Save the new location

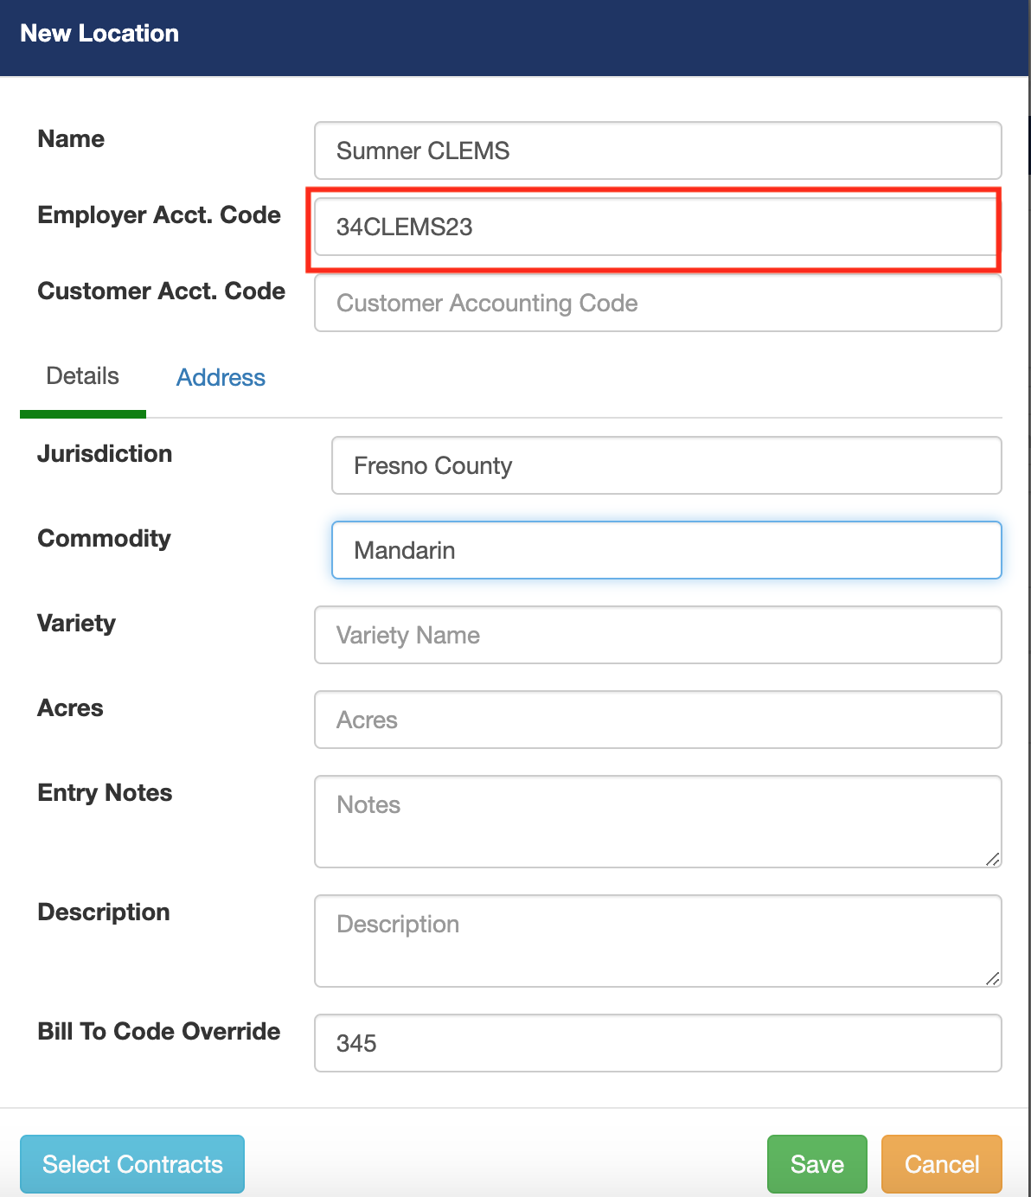816,1164
